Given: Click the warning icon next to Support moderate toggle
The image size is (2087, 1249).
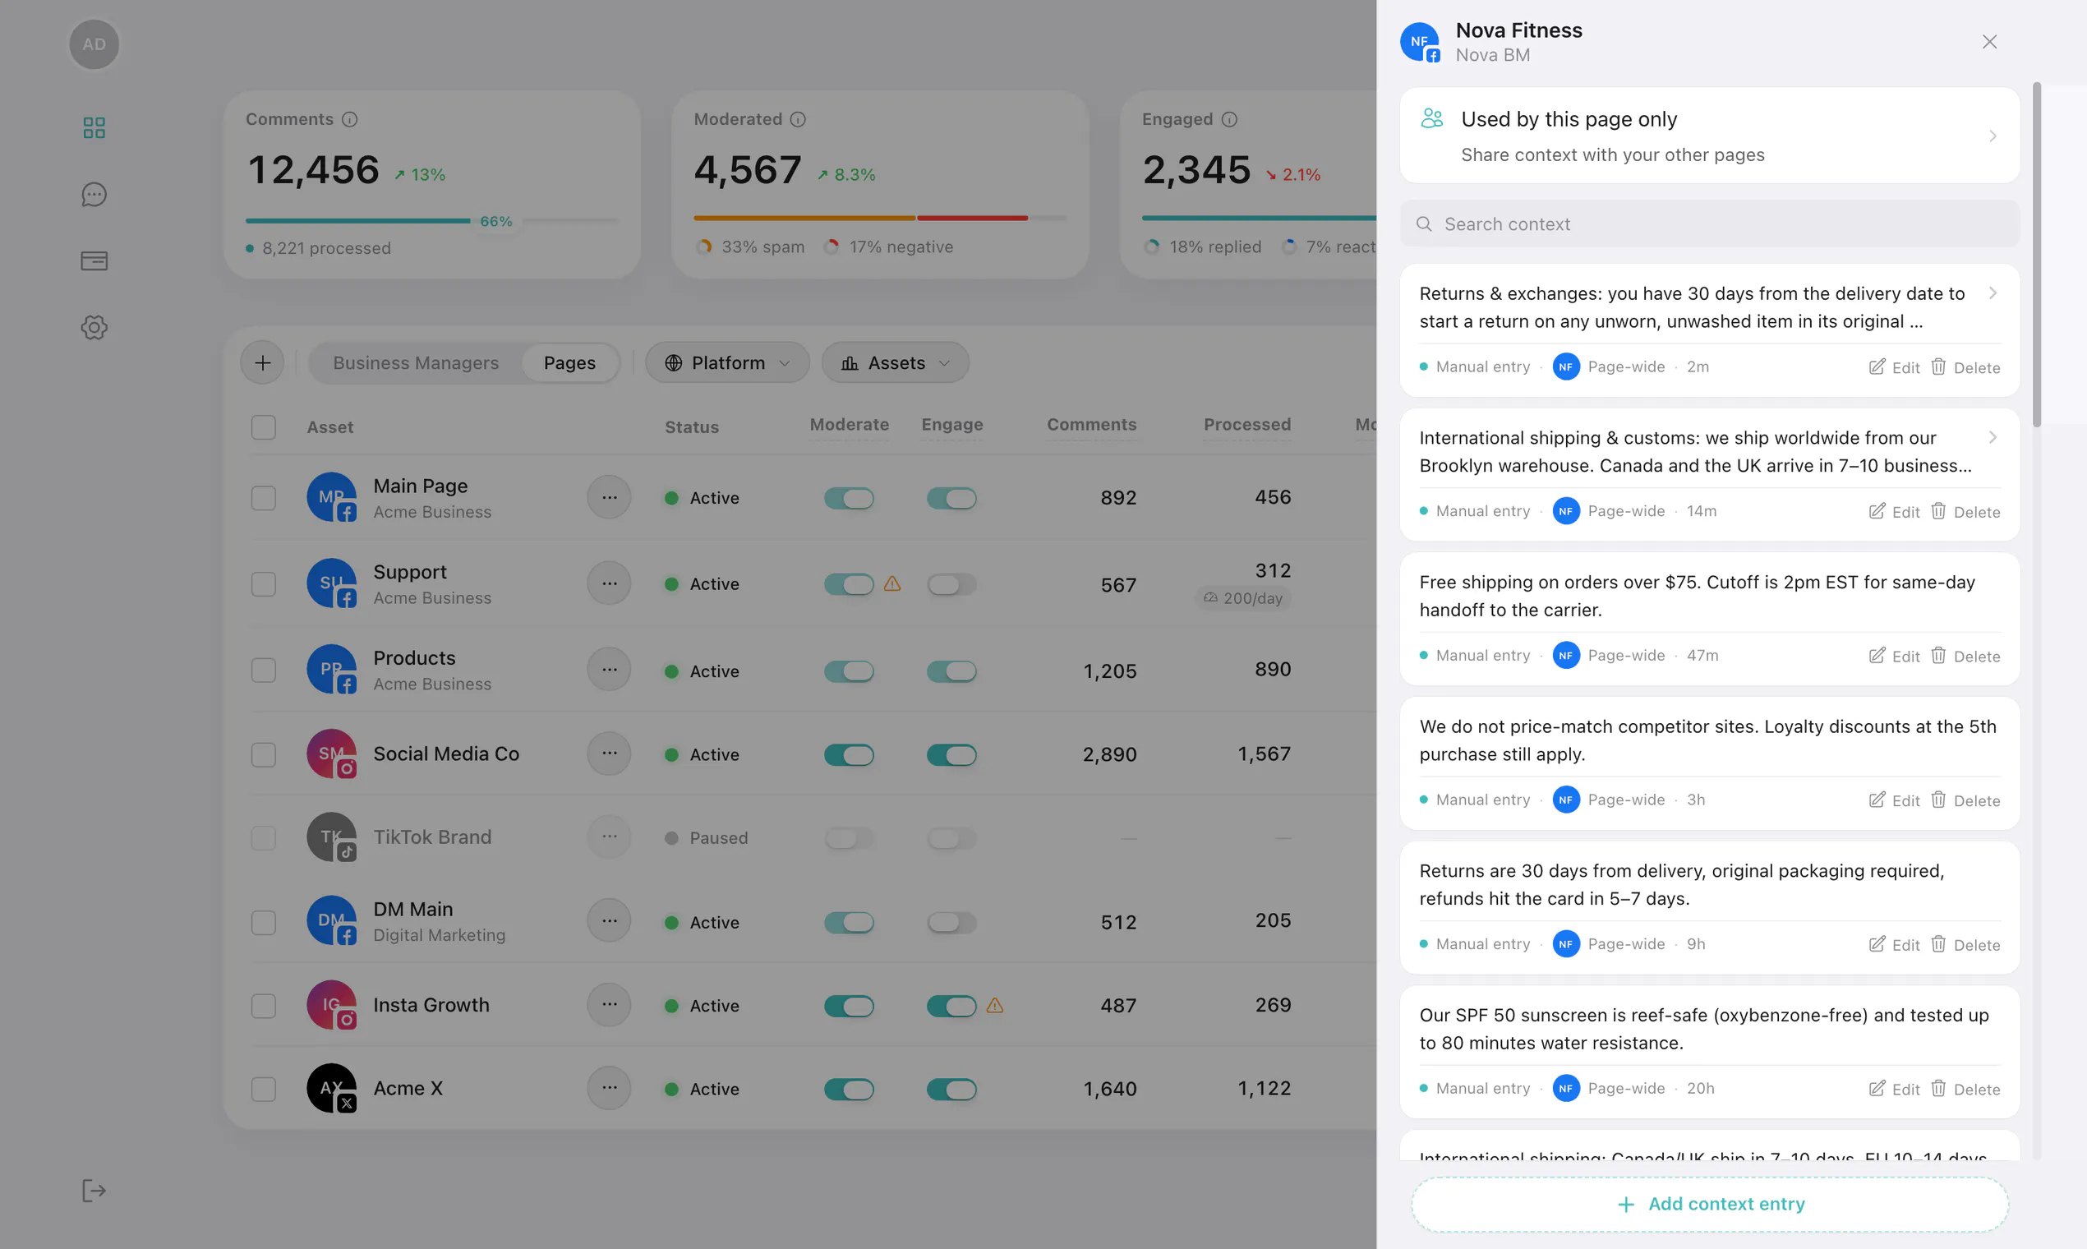Looking at the screenshot, I should click(892, 583).
